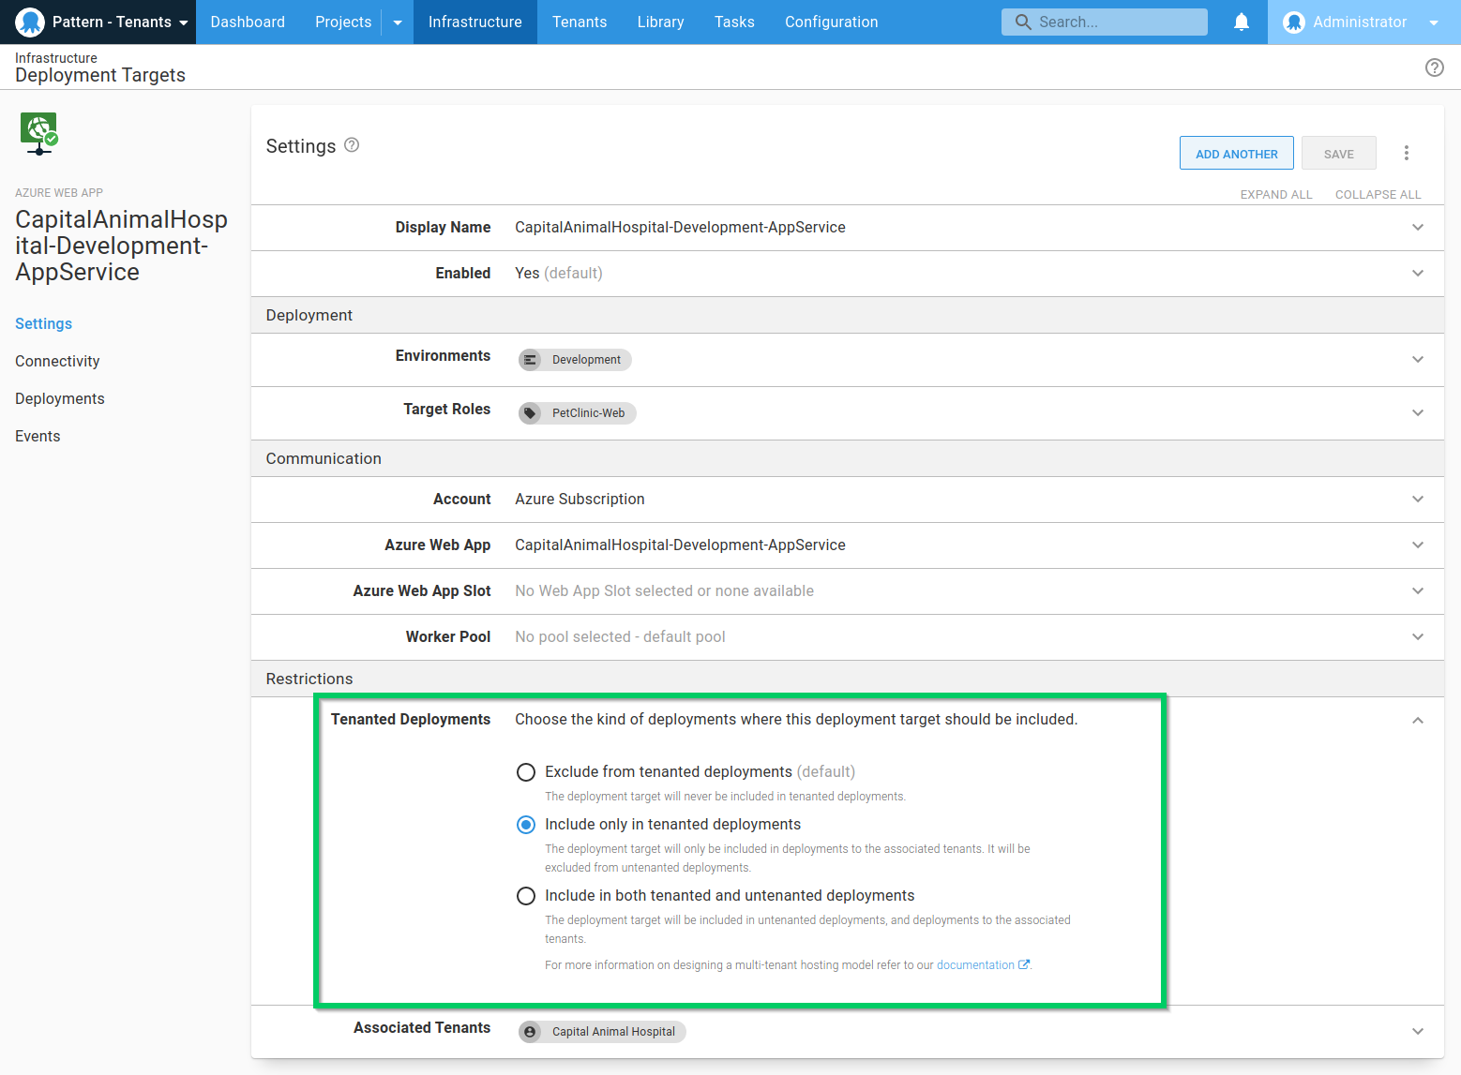The image size is (1461, 1075).
Task: Click the ADD ANOTHER button
Action: pyautogui.click(x=1236, y=154)
